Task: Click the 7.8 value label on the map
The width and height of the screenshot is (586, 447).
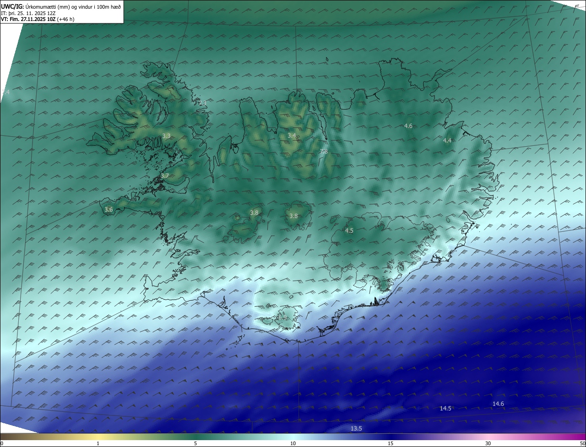Action: click(x=323, y=151)
